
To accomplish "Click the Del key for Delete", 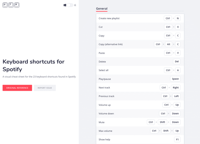I will pyautogui.click(x=177, y=62).
